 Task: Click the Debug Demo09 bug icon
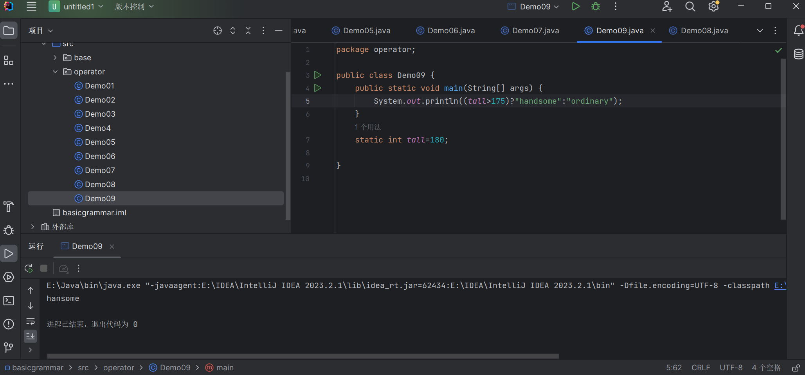coord(595,7)
